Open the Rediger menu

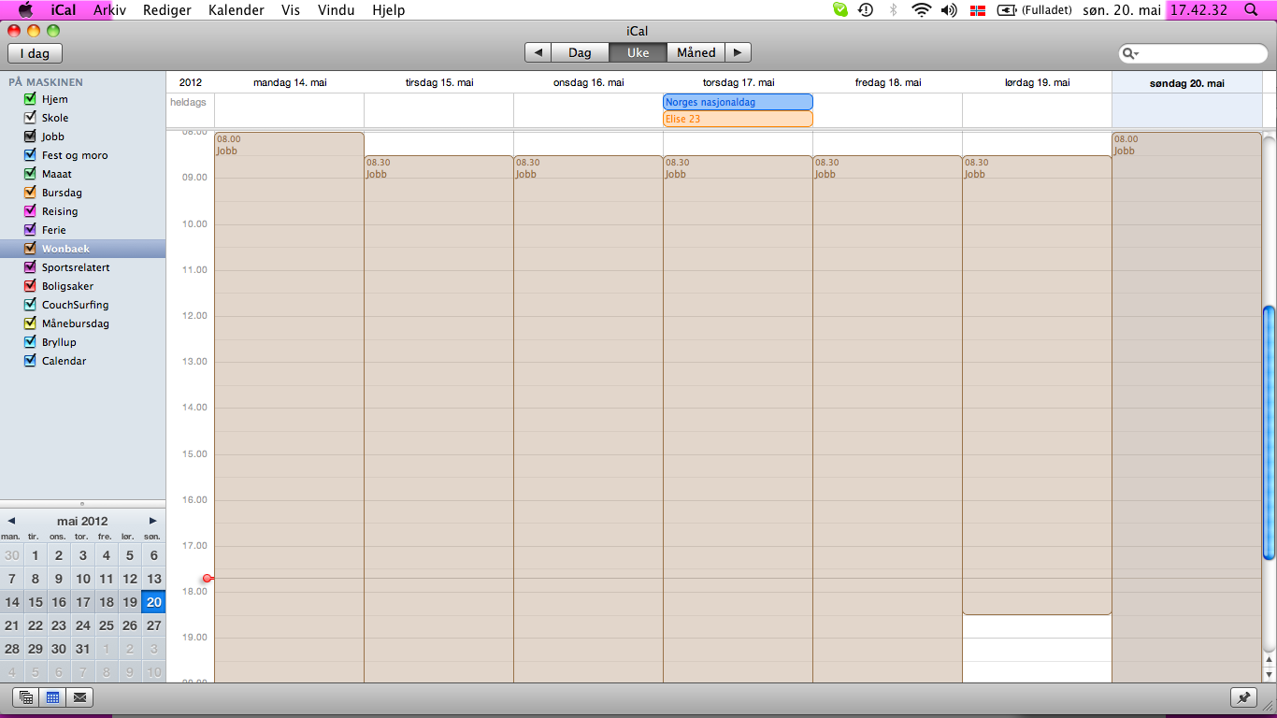pos(167,10)
